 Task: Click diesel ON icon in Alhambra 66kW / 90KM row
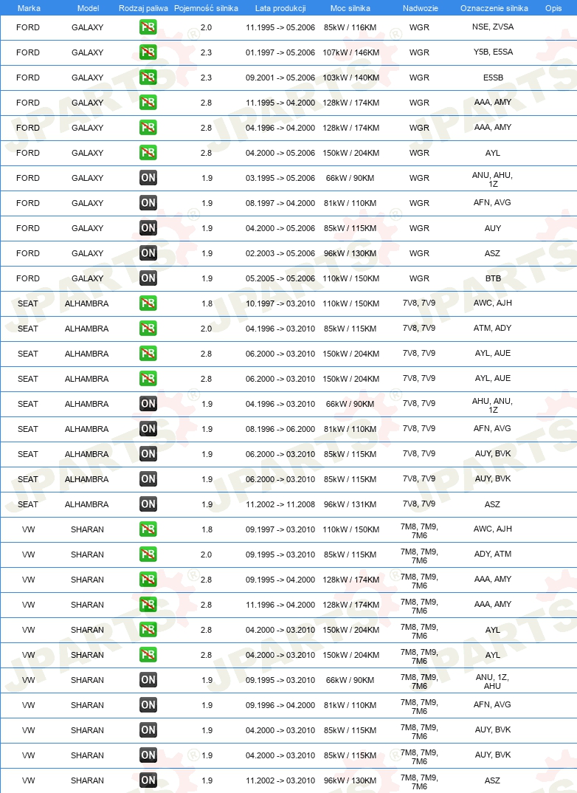[x=148, y=404]
